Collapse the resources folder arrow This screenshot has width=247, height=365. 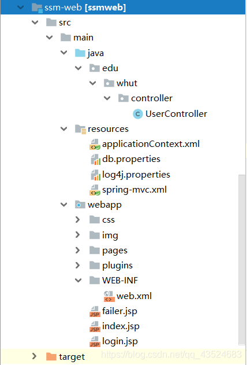click(64, 129)
